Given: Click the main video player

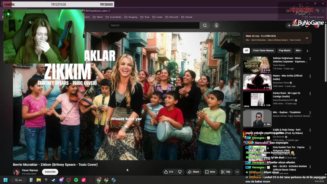Looking at the screenshot, I should 126,96.
